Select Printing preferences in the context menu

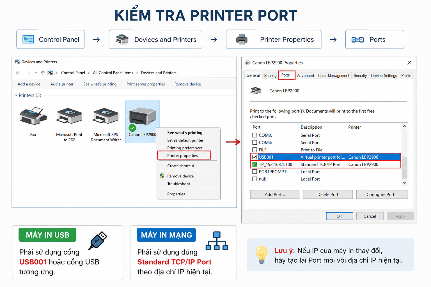[185, 148]
